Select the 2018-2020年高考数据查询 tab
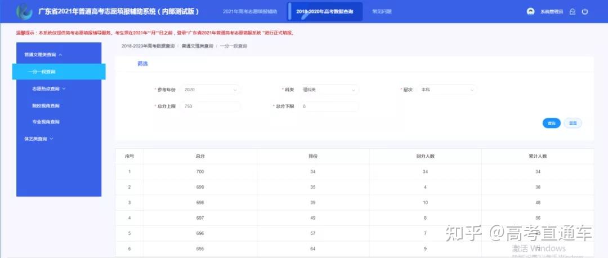Image resolution: width=608 pixels, height=258 pixels. pos(325,12)
